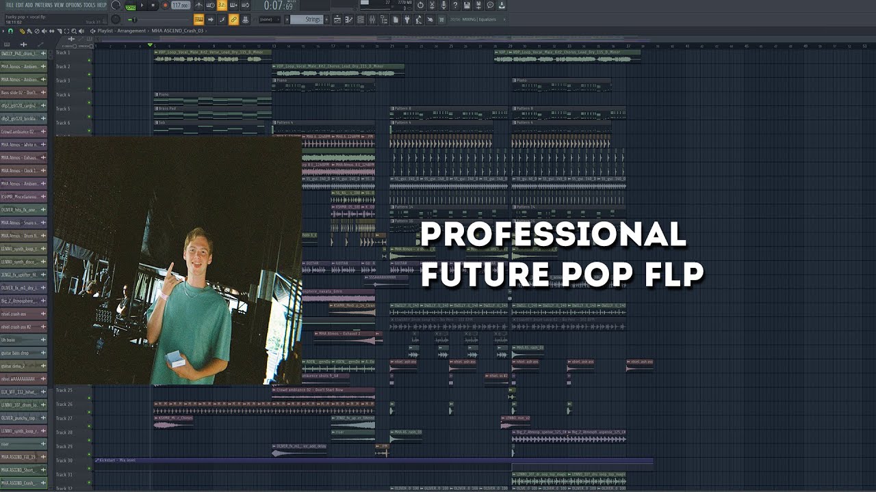Open the EDIT menu
The image size is (876, 492).
pos(20,5)
